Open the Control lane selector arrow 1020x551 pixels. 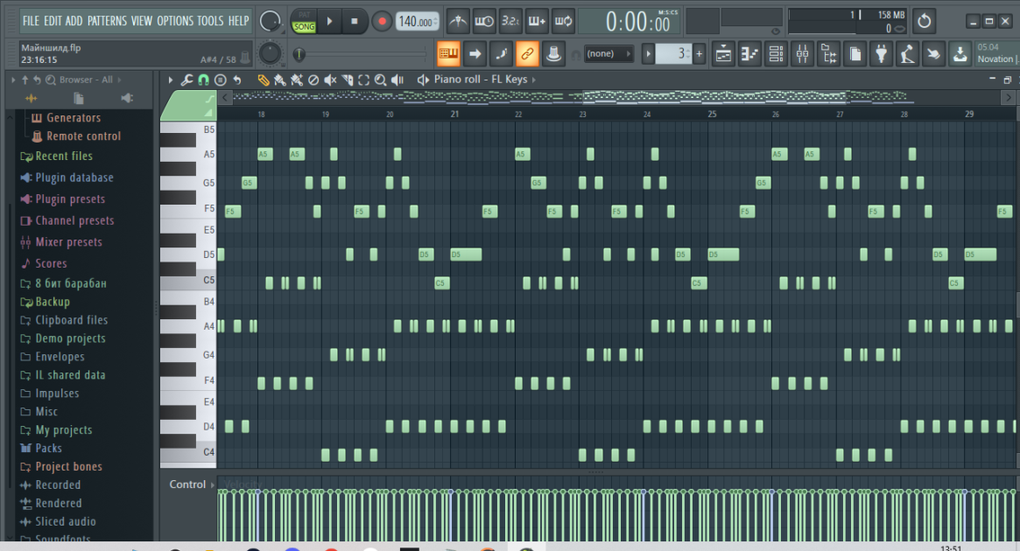213,485
